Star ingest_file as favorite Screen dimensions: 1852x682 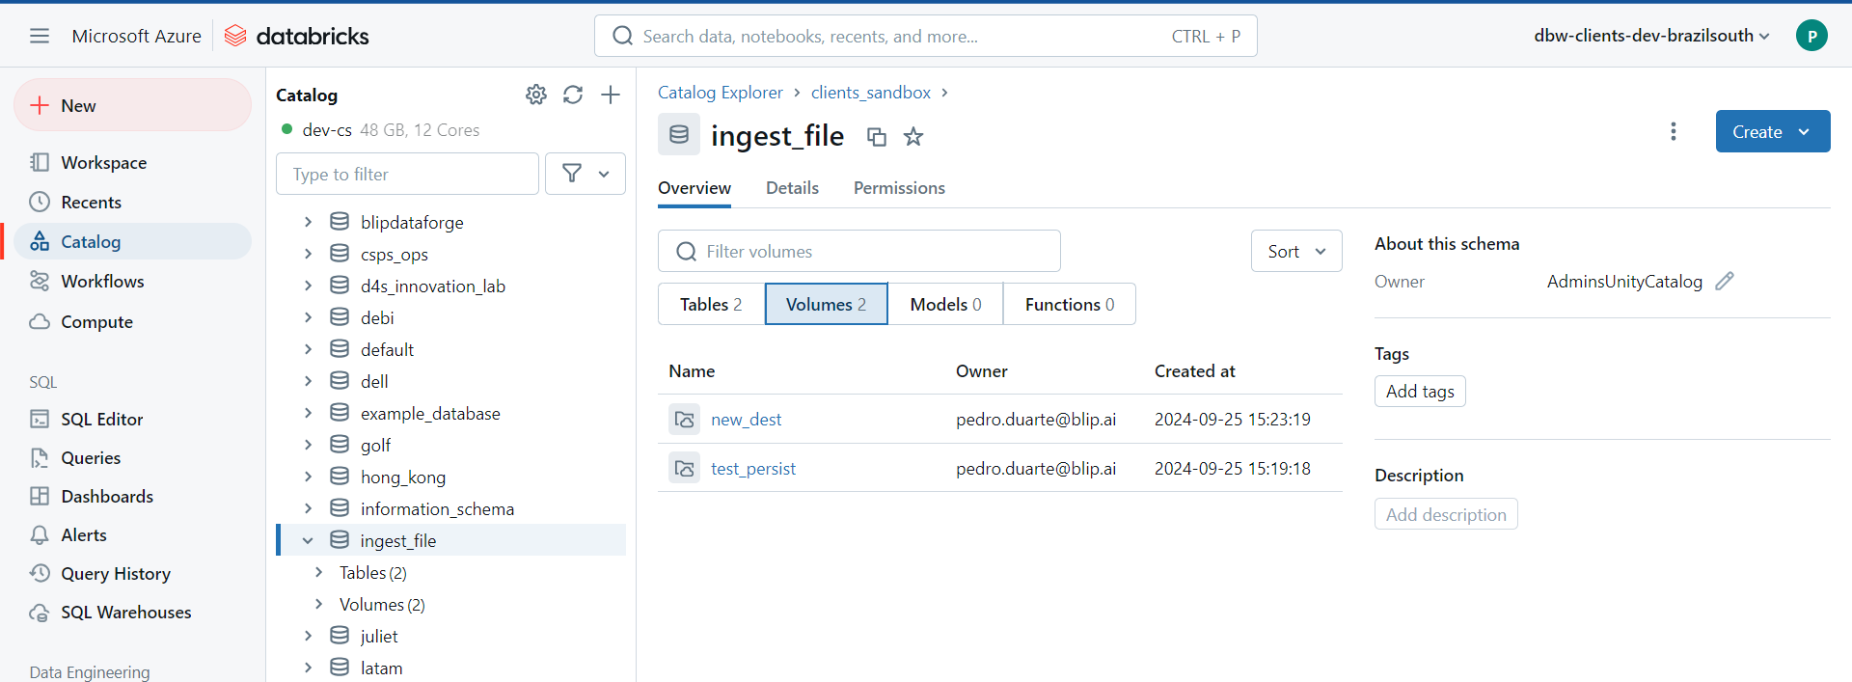(x=913, y=137)
